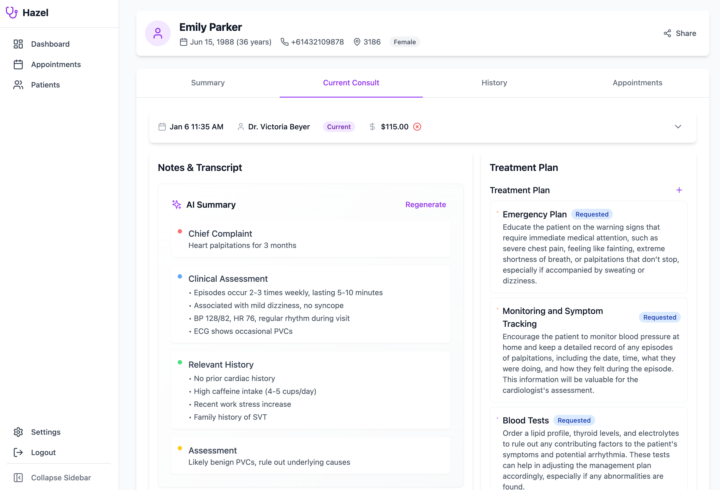Click the calendar icon beside Jan 6 date
This screenshot has width=720, height=490.
point(162,126)
